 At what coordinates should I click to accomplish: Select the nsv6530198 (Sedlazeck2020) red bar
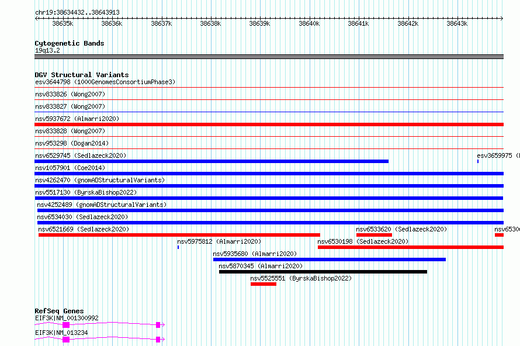click(411, 247)
